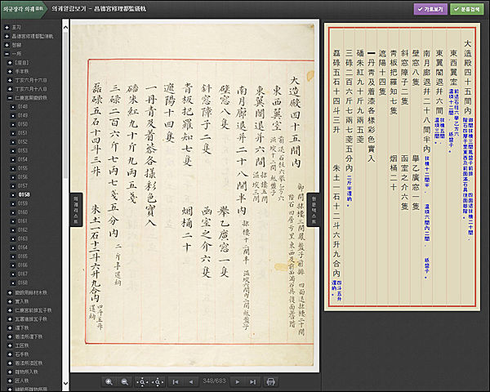Open page 0156 in the tree

click(23, 177)
